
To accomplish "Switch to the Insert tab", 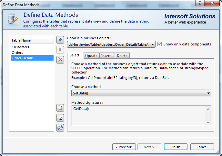I will [106, 56].
